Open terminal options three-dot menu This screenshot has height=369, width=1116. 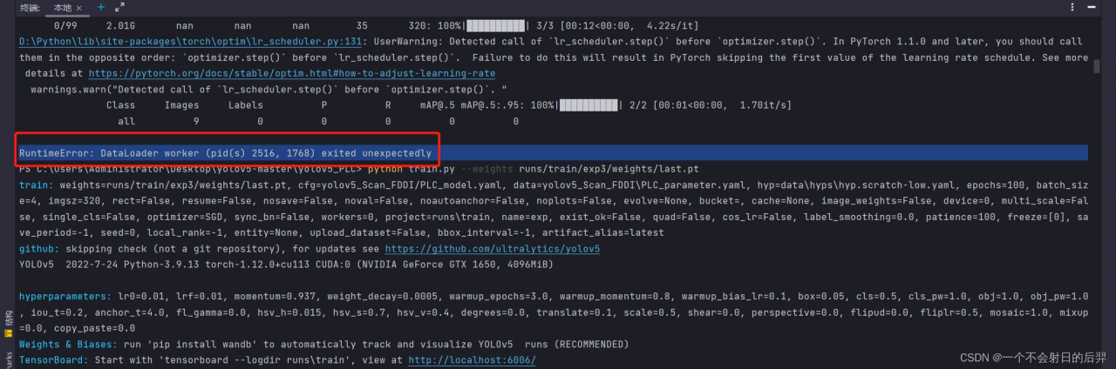1071,7
